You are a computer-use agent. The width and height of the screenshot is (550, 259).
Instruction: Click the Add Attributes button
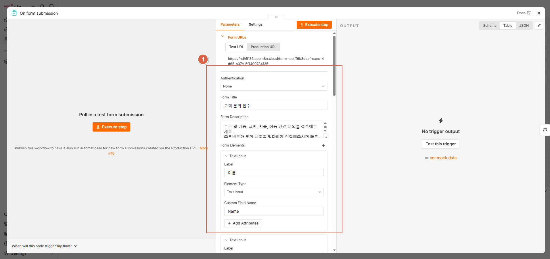[x=243, y=223]
